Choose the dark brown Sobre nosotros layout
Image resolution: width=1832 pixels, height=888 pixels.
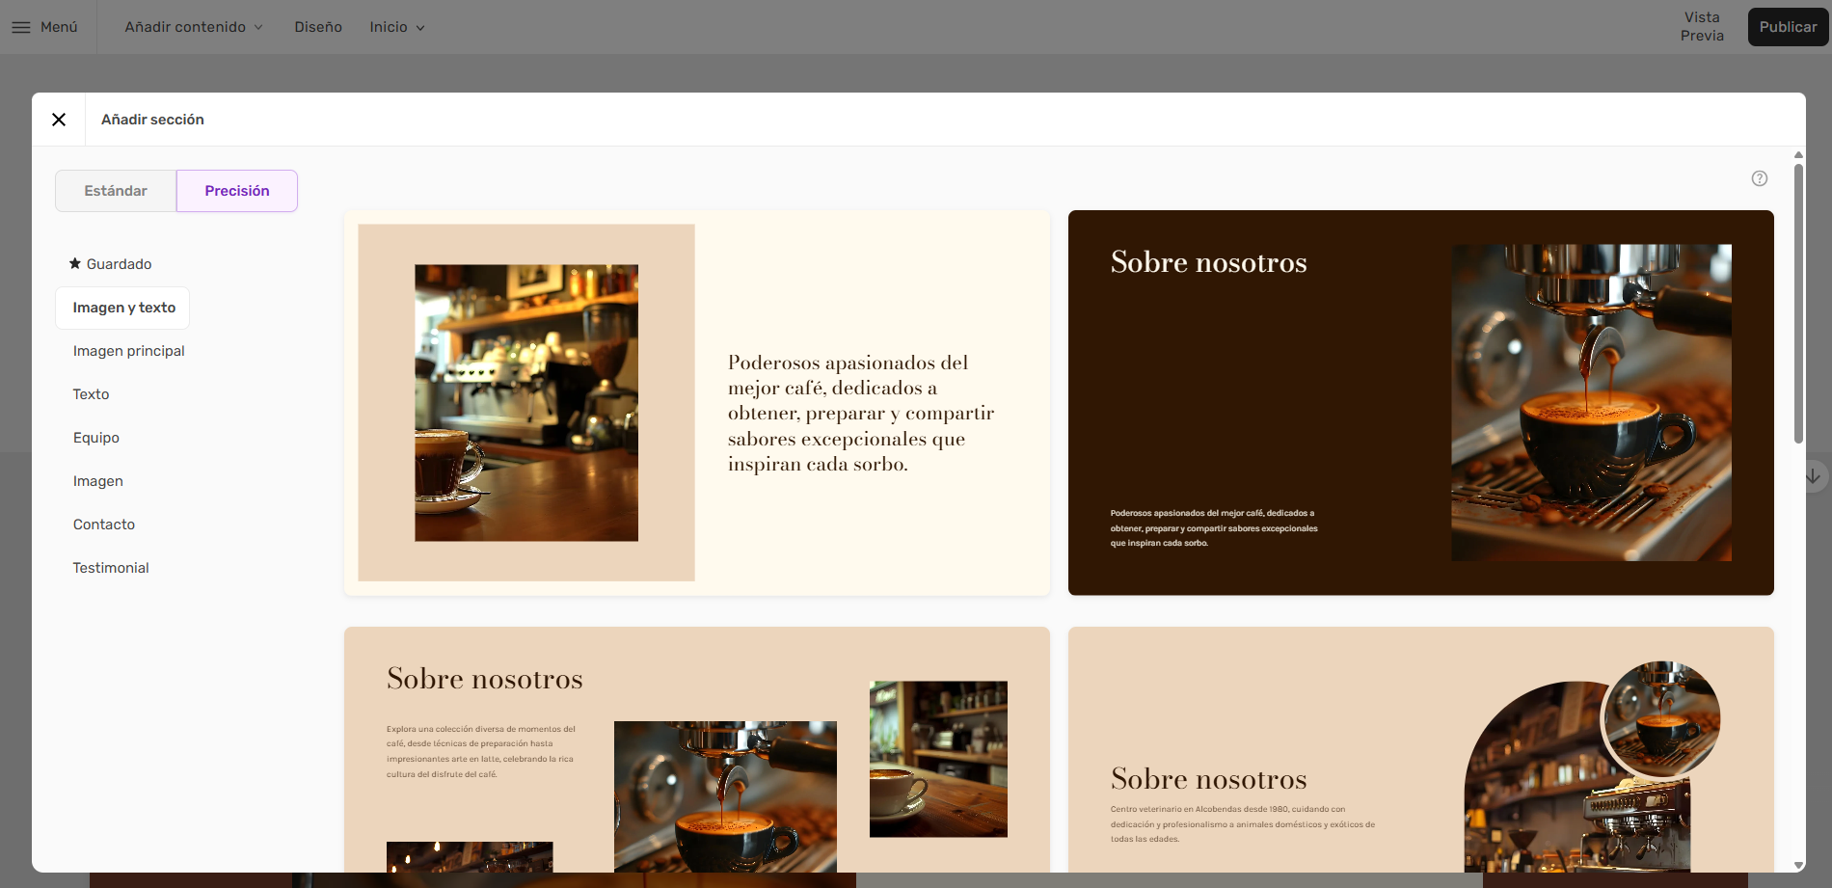(1421, 403)
